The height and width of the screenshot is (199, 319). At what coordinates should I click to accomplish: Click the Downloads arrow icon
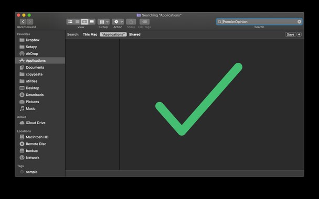pyautogui.click(x=22, y=95)
